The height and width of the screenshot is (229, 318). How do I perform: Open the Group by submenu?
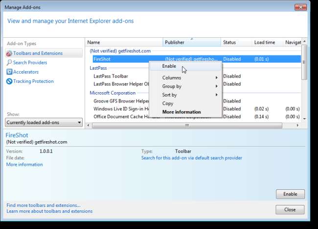[x=185, y=86]
